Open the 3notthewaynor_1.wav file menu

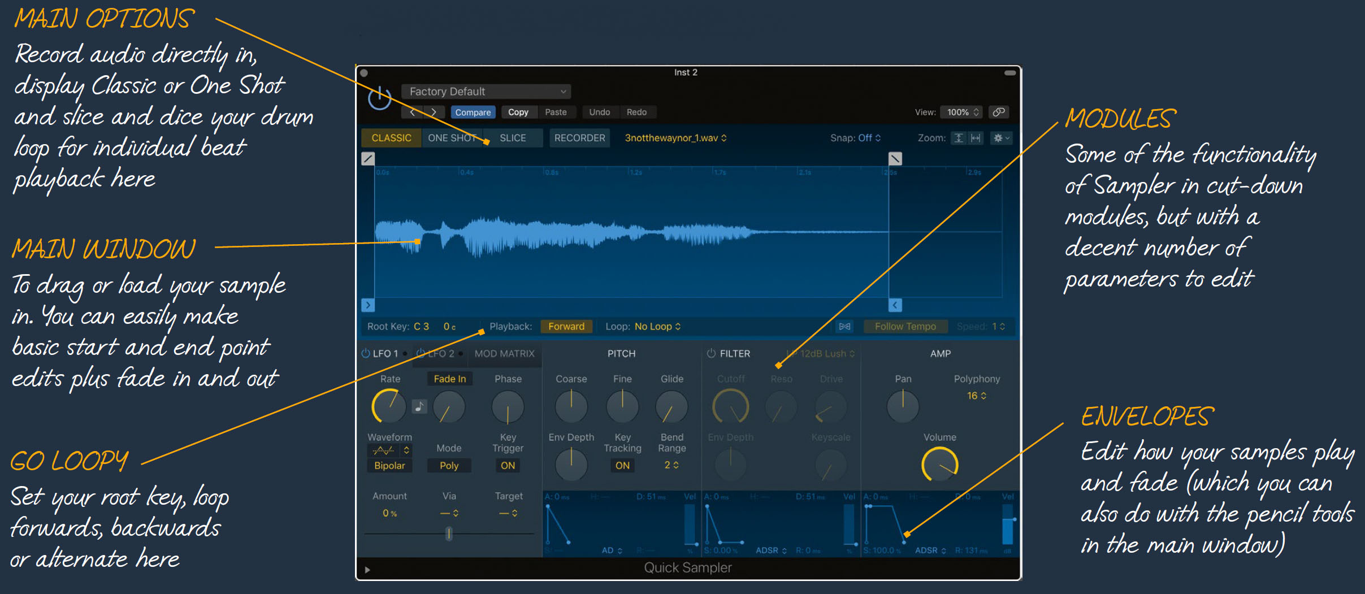pos(675,138)
